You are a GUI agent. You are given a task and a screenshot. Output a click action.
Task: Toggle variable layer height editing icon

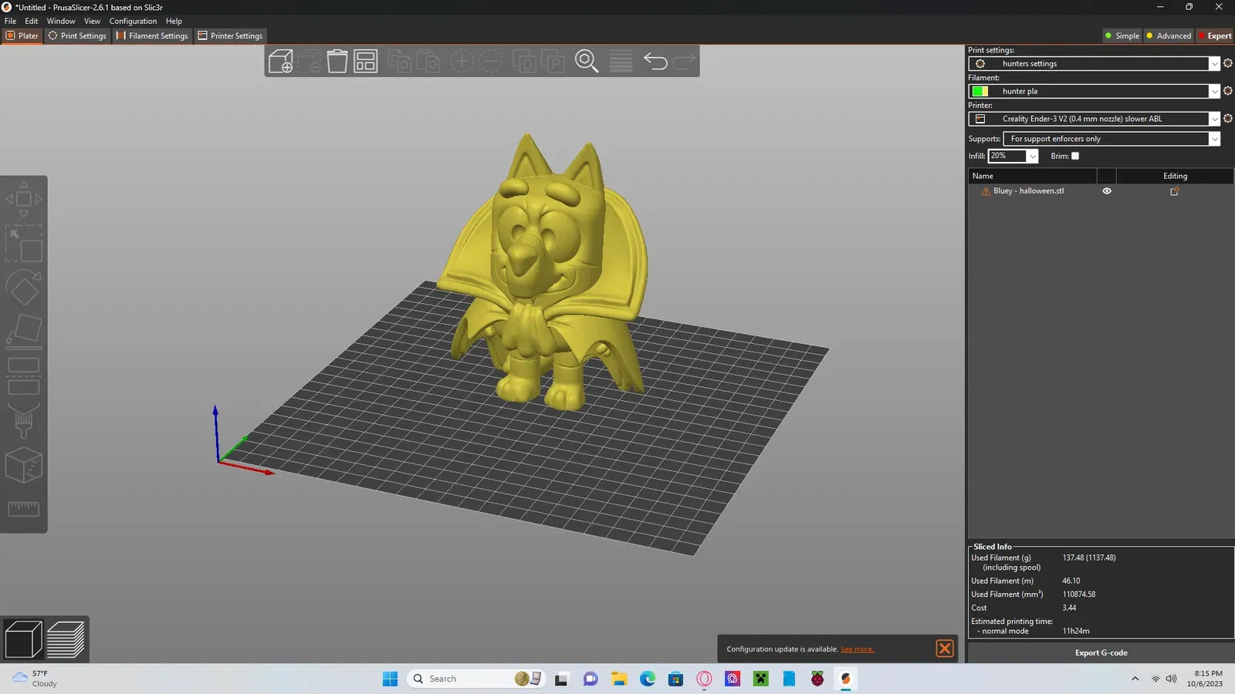pyautogui.click(x=621, y=61)
